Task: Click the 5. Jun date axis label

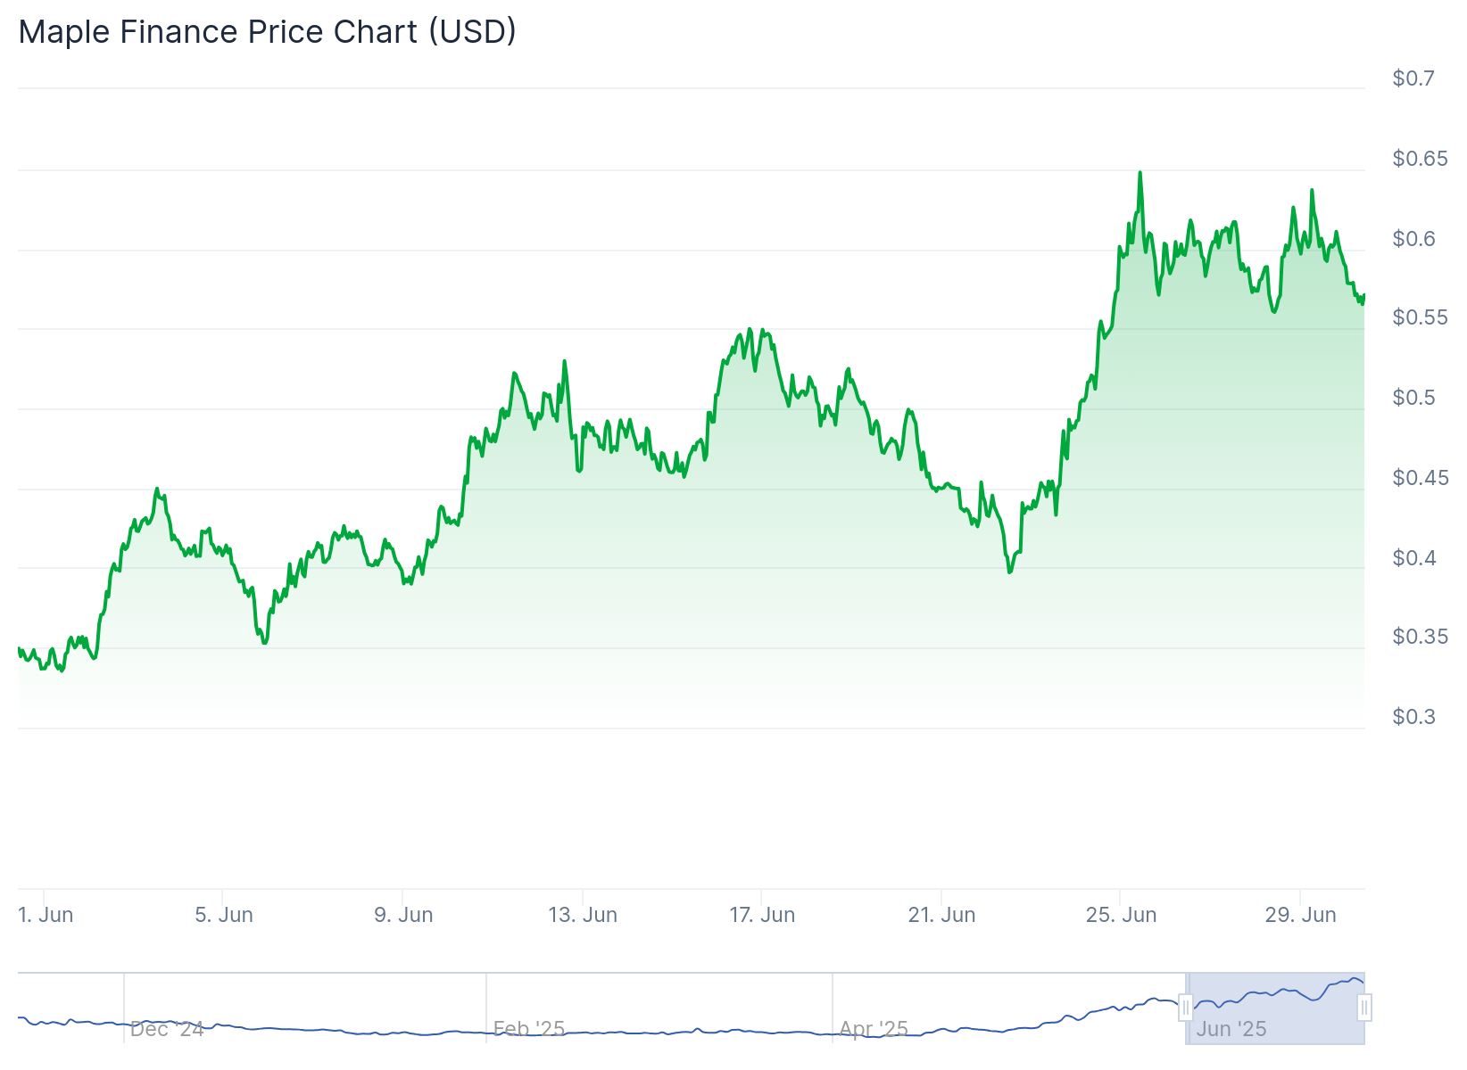Action: pos(224,915)
